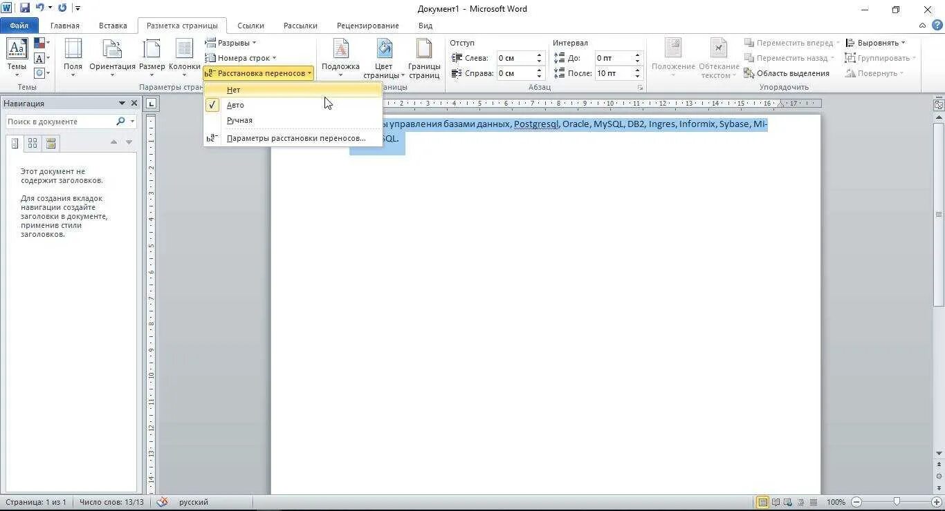Click the tab selector ruler button
Screen dimensions: 945x511
152,104
